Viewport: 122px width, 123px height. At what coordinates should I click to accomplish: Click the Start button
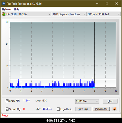point(110,101)
